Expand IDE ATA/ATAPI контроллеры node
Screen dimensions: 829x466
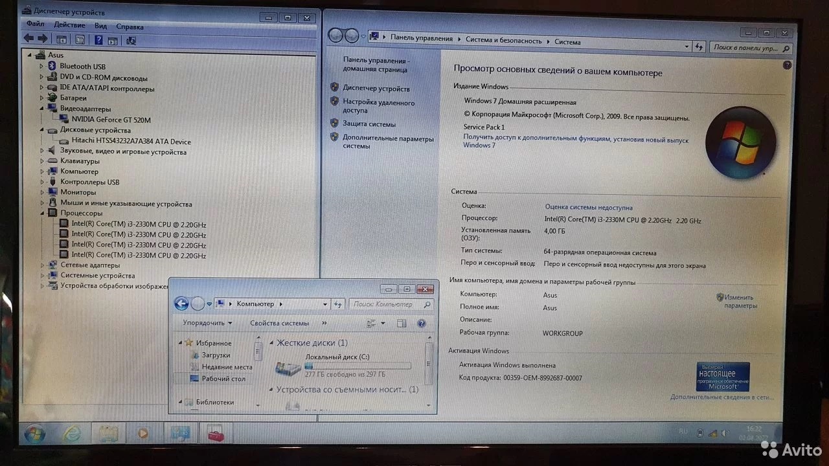[41, 89]
